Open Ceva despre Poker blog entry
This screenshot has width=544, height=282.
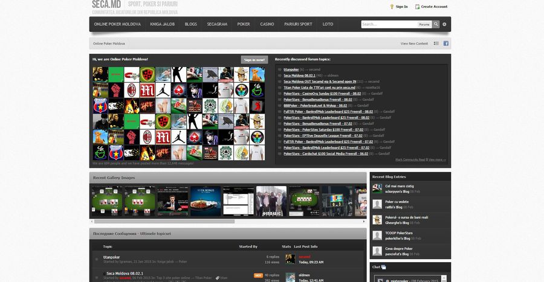coord(399,249)
